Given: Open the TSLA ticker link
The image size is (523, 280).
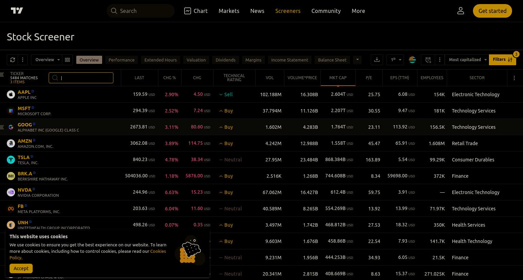Looking at the screenshot, I should click(23, 157).
